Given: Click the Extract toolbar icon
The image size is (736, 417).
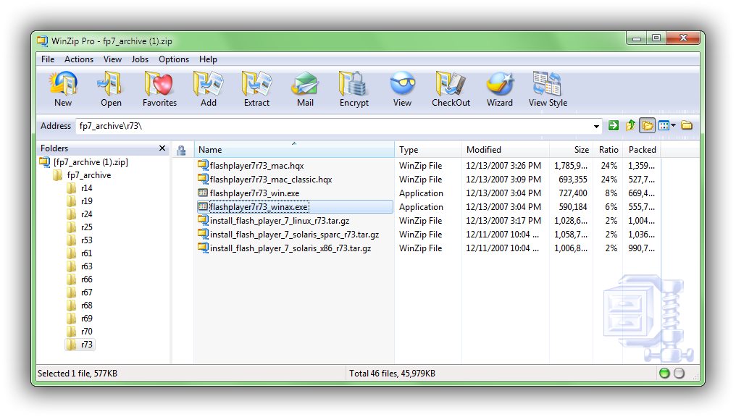Looking at the screenshot, I should click(x=256, y=89).
